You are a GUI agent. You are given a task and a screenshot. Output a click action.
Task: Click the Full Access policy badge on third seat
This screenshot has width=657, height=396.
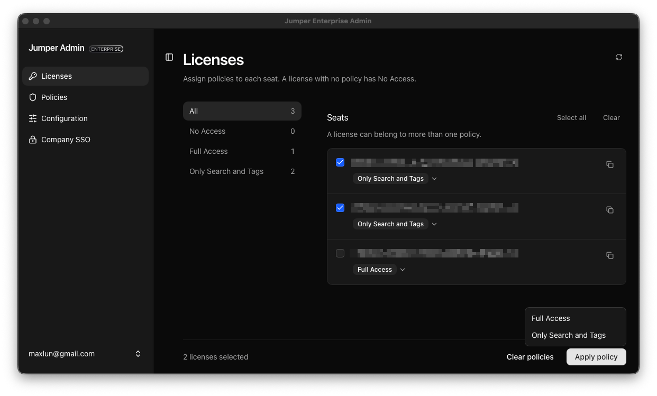click(x=375, y=270)
